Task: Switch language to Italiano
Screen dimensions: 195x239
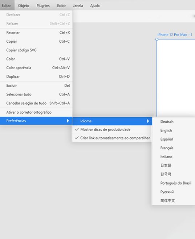Action: click(174, 157)
